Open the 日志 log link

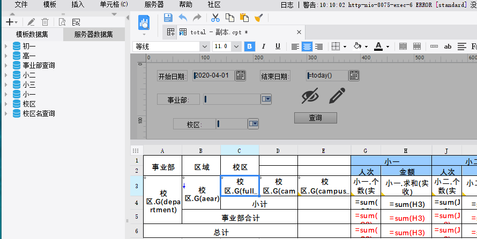pos(287,5)
